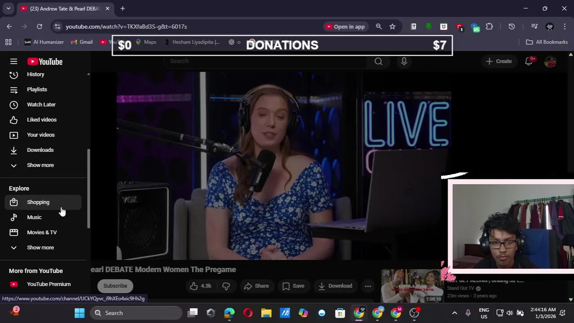
Task: Close the Andrew Tate & Pearl tab
Action: tap(107, 9)
